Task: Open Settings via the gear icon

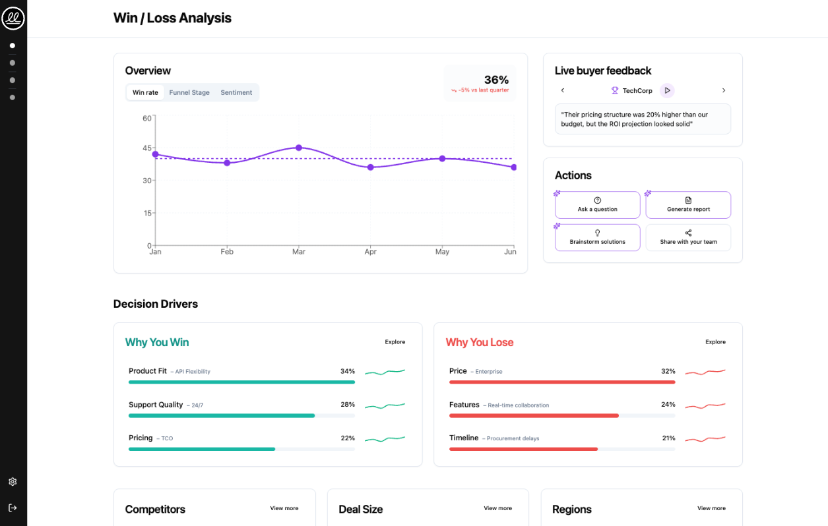Action: tap(13, 482)
